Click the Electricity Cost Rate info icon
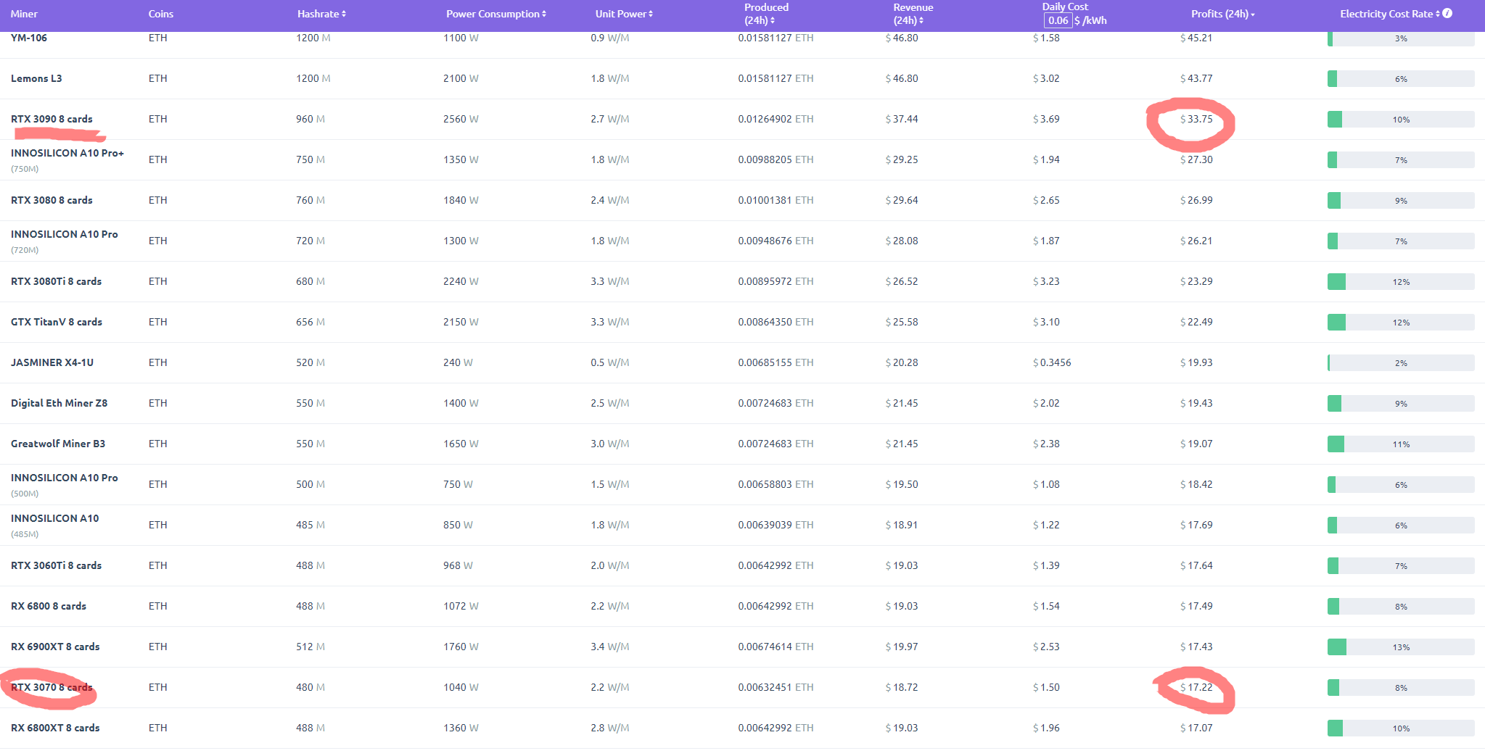Screen dimensions: 1485x756 coord(1447,13)
